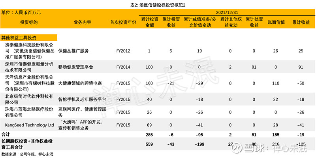Select the subtotal impairment value -95
Image resolution: width=316 pixels, height=158 pixels.
point(199,134)
